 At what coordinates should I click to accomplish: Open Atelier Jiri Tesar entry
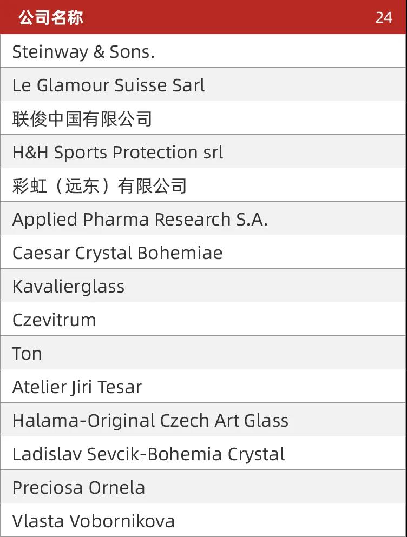(203, 386)
